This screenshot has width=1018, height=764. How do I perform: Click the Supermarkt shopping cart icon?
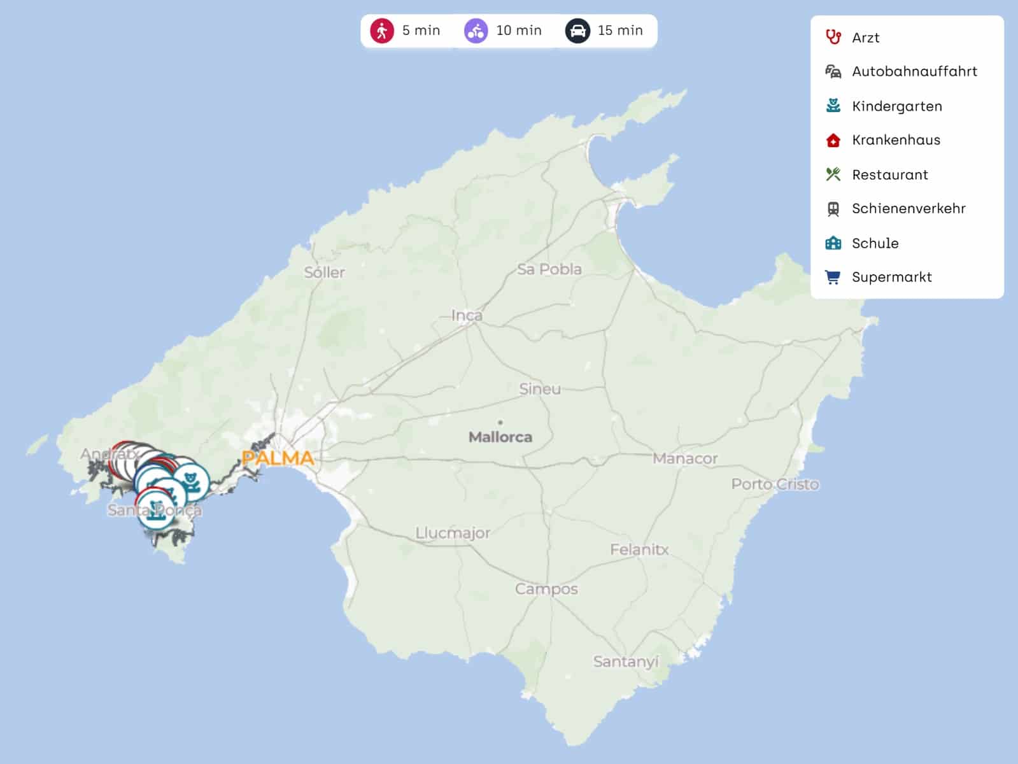point(833,277)
